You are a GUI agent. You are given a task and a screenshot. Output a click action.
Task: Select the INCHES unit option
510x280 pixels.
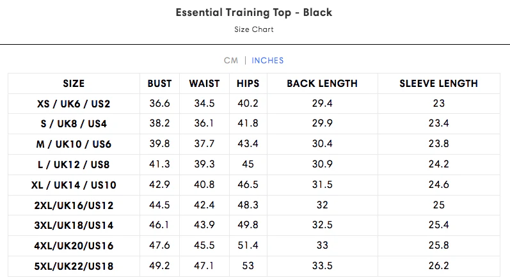[267, 61]
